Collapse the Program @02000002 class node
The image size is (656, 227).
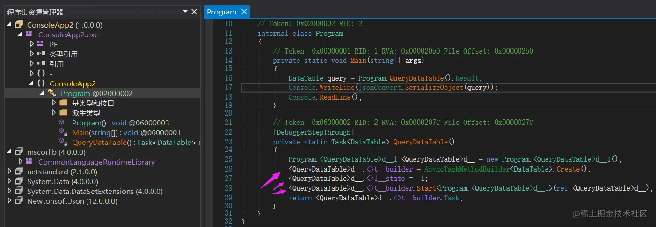43,93
